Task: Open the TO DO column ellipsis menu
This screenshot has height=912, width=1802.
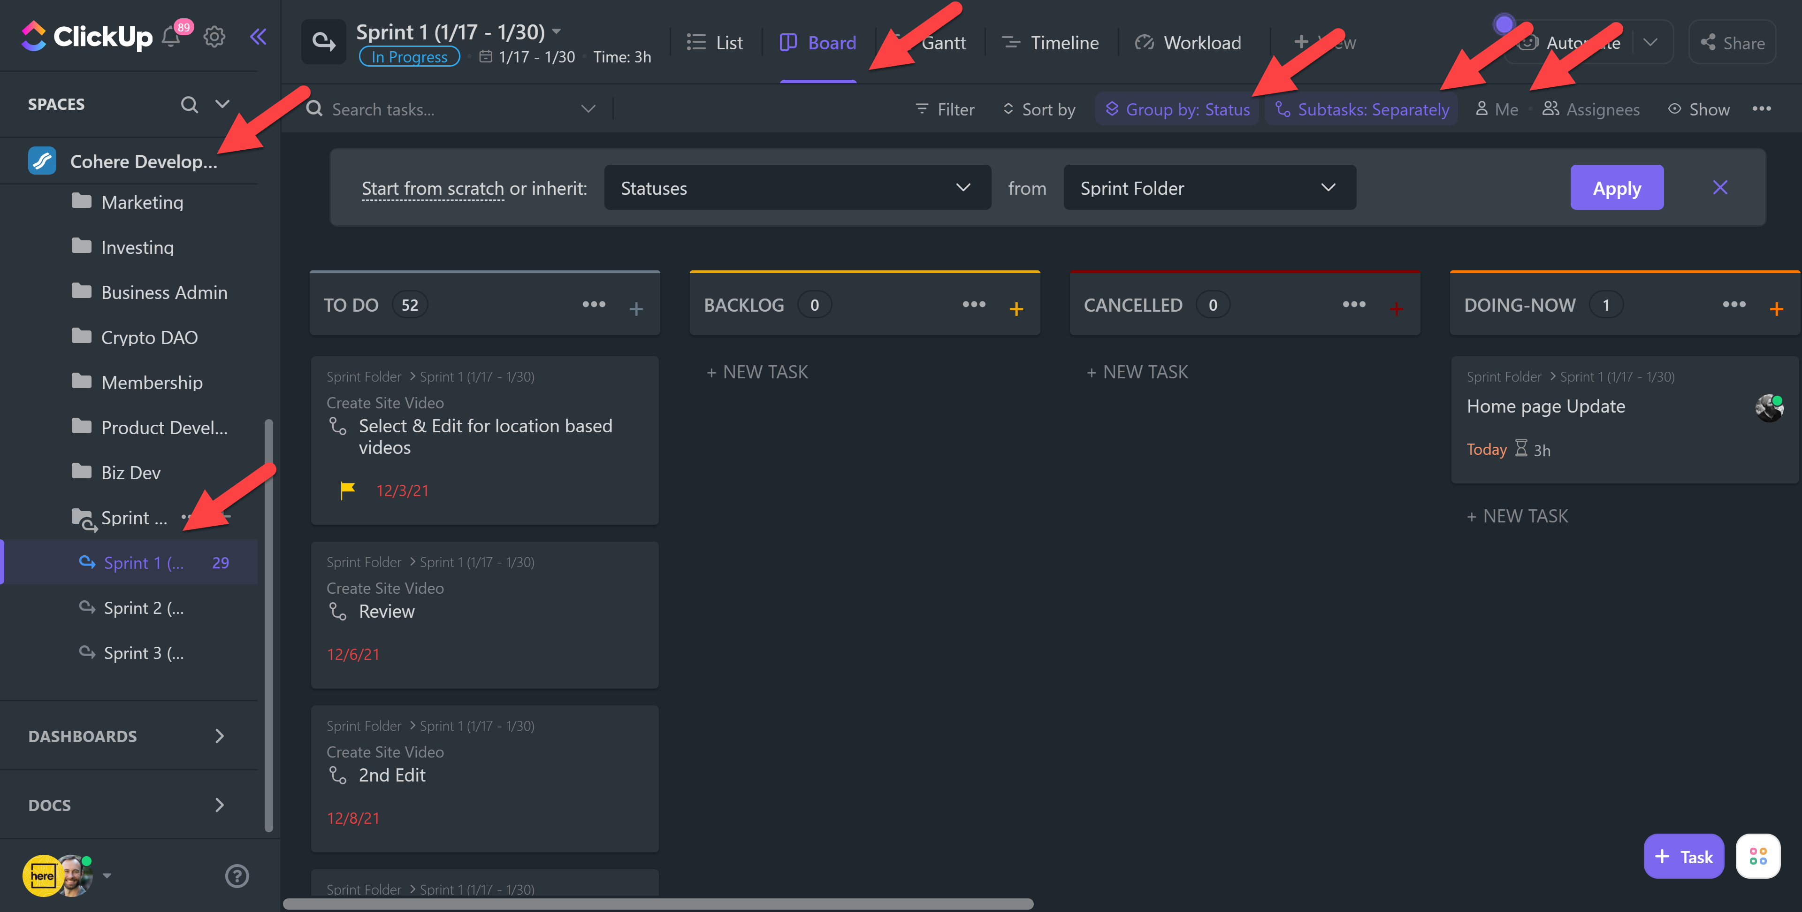Action: (593, 305)
